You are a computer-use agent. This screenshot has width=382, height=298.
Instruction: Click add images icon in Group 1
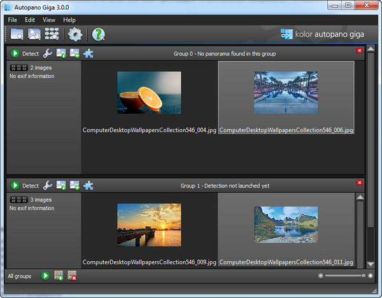point(74,186)
